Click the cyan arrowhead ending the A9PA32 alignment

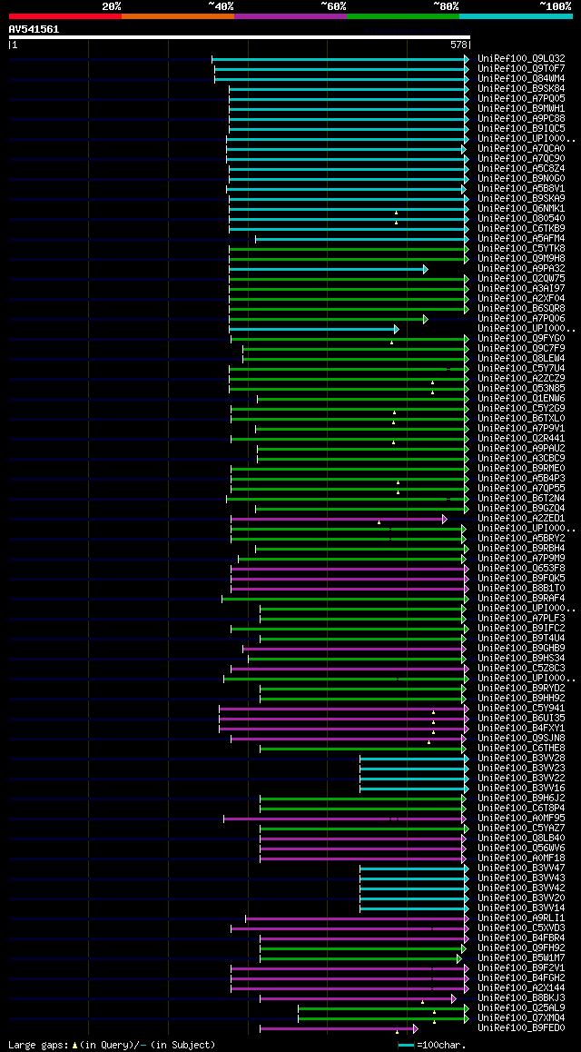point(426,269)
